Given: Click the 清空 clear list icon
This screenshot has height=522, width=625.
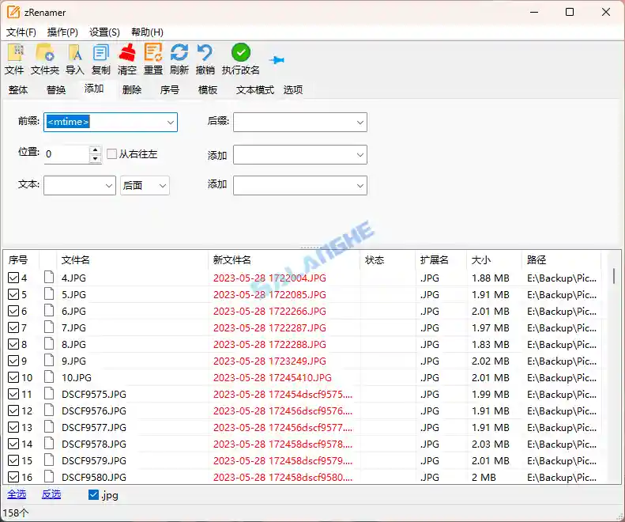Looking at the screenshot, I should point(127,53).
